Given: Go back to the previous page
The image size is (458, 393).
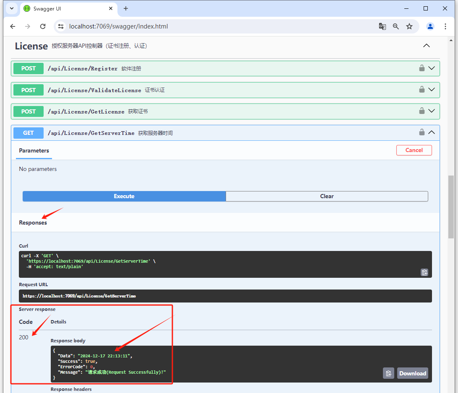Looking at the screenshot, I should 13,26.
